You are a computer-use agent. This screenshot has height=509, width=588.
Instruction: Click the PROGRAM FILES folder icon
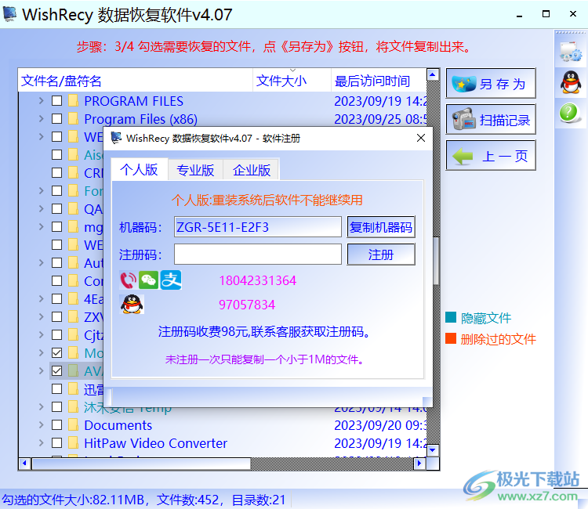(74, 101)
